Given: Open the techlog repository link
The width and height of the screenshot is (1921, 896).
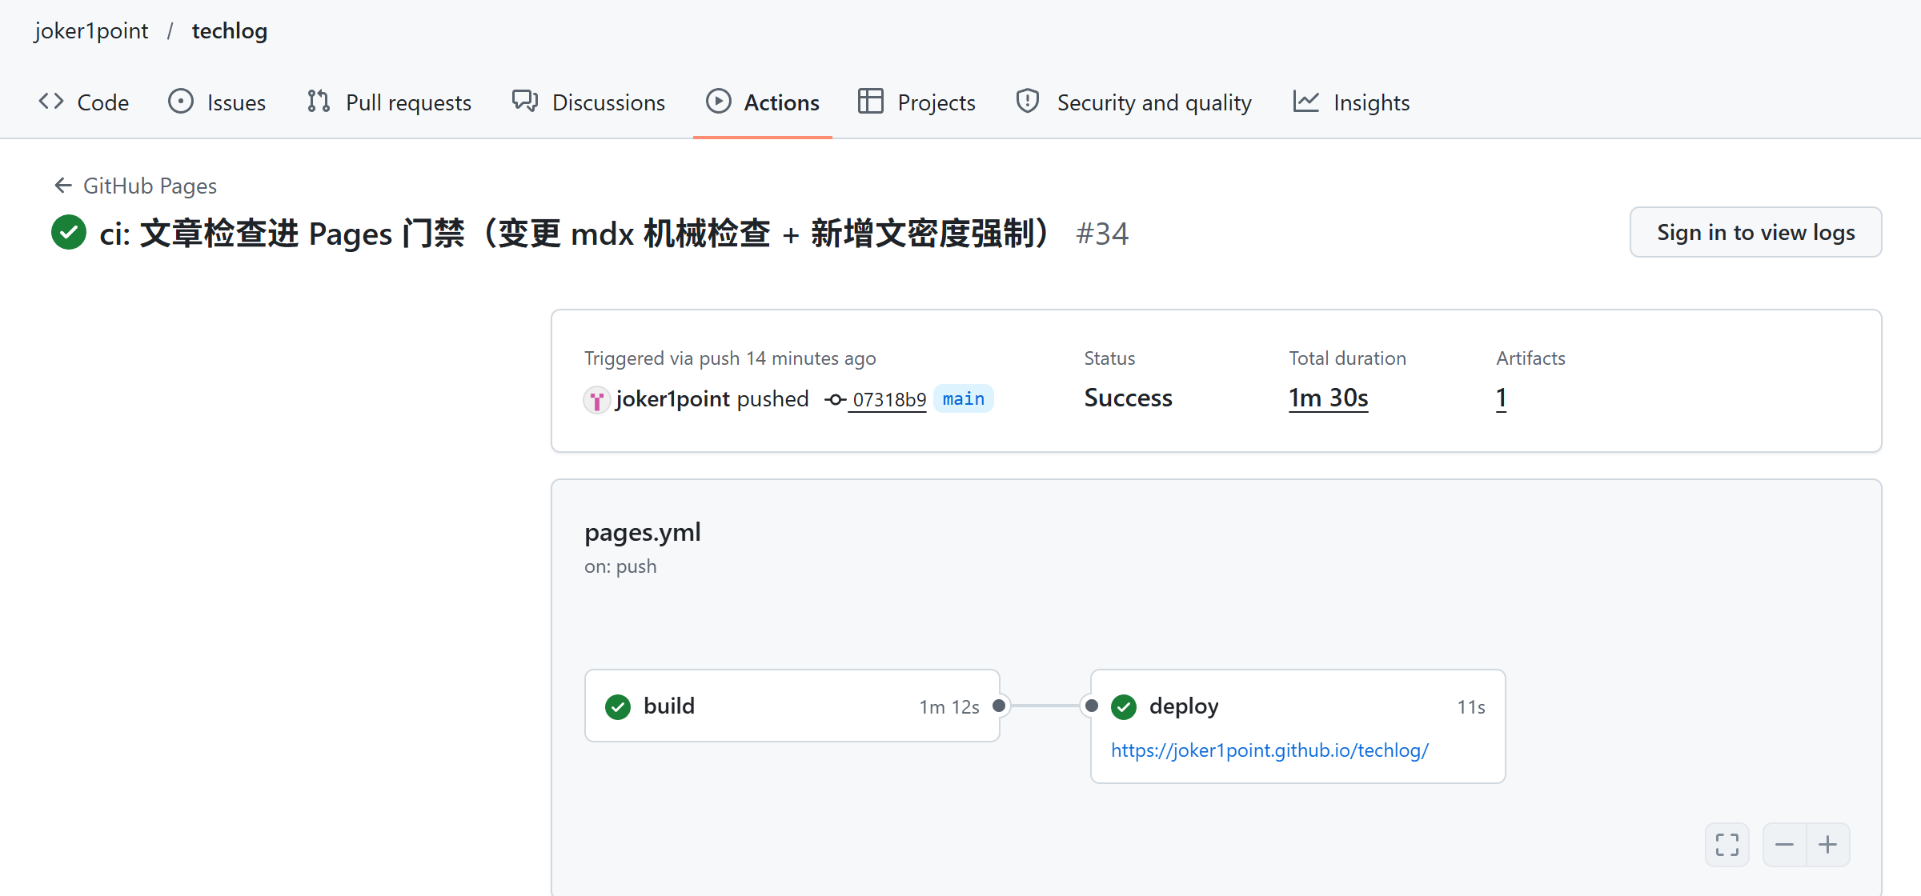Looking at the screenshot, I should click(x=230, y=30).
